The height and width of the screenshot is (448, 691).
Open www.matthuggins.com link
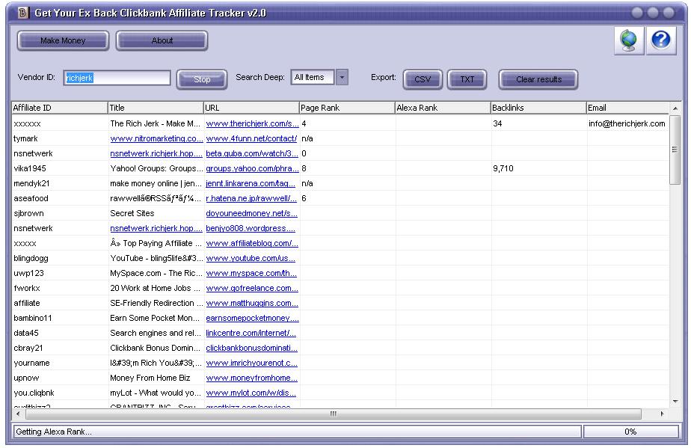(x=252, y=304)
